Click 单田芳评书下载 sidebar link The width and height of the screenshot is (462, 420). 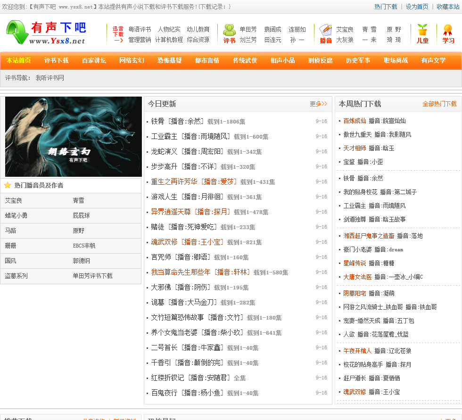click(x=92, y=276)
